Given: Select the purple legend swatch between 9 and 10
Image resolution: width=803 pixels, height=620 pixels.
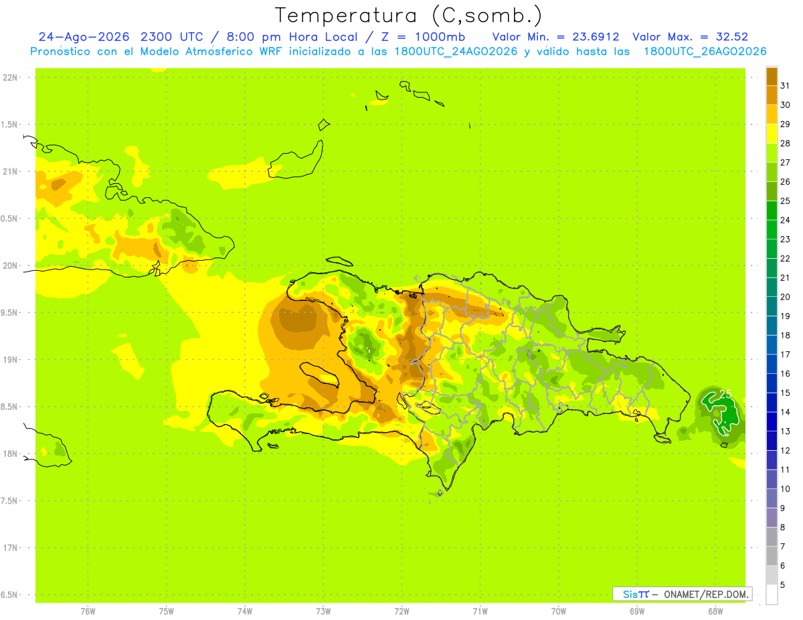Looking at the screenshot, I should pos(772,498).
